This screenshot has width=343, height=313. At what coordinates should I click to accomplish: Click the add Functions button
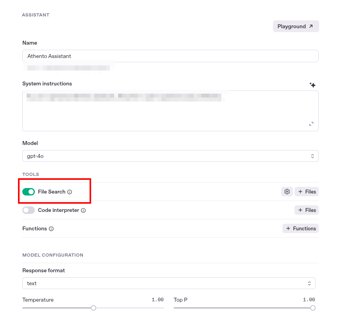pos(300,228)
